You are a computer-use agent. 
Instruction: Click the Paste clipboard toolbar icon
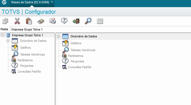29,21
